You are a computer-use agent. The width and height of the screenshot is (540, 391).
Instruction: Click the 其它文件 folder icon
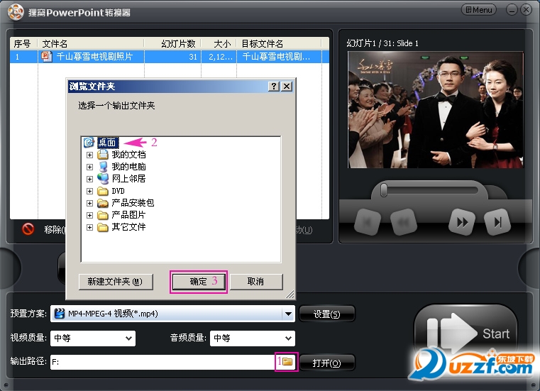click(103, 227)
